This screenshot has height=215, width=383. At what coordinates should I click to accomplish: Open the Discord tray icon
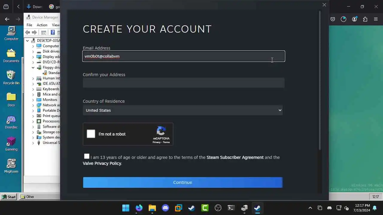tap(329, 208)
